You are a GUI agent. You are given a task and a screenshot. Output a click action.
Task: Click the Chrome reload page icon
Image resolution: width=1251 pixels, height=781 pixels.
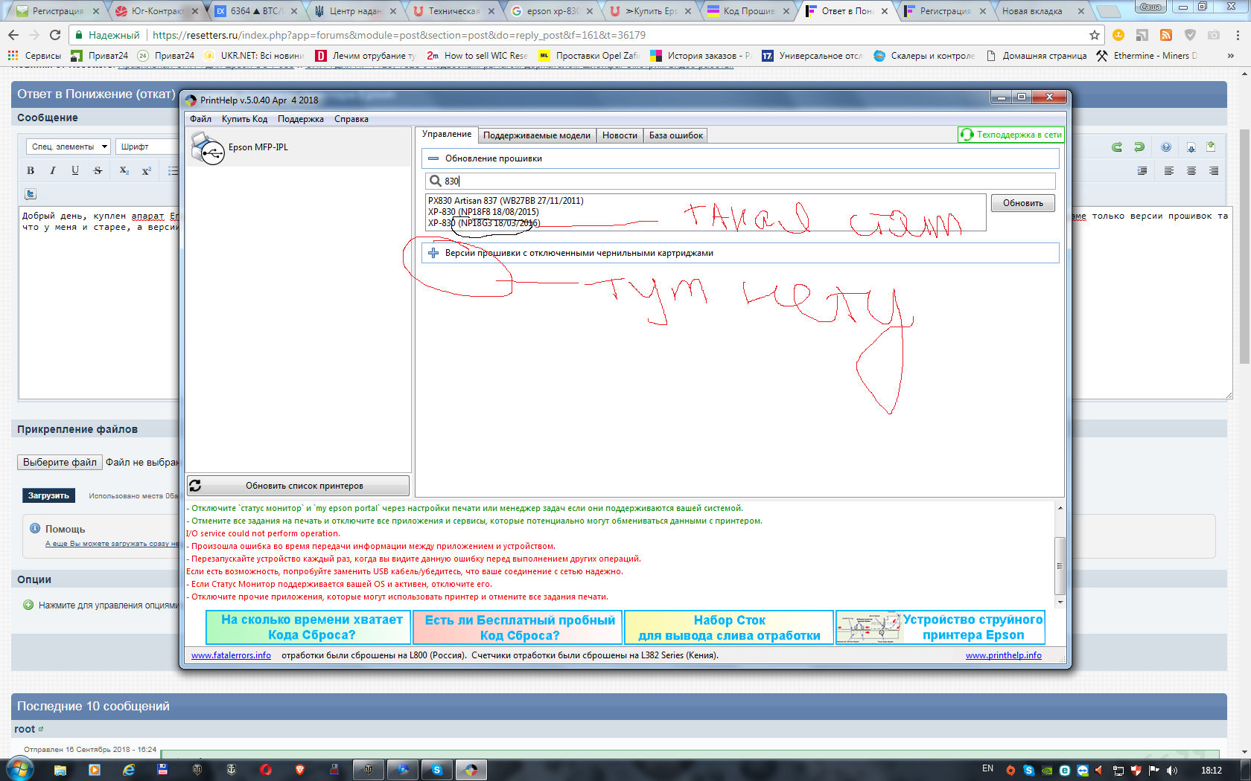click(55, 35)
